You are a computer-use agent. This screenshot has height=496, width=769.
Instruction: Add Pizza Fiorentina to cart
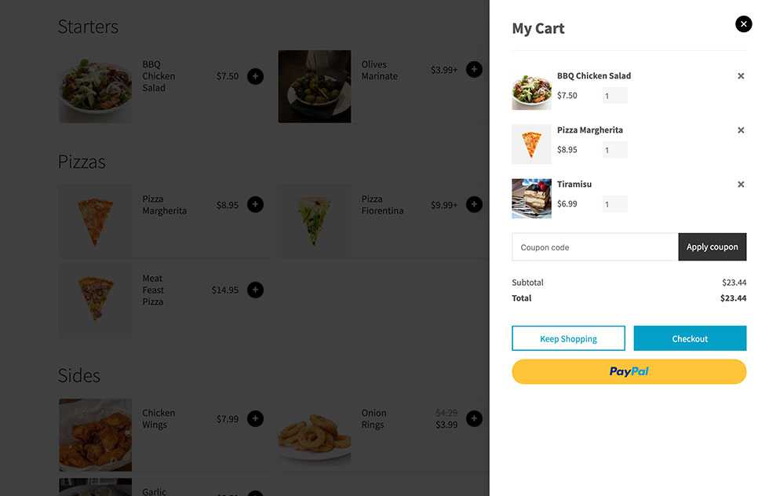[474, 204]
